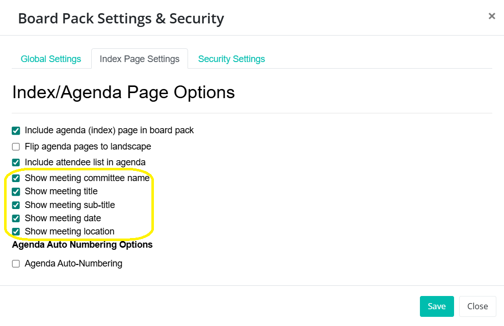Enable the Agenda Auto-Numbering checkbox
The height and width of the screenshot is (326, 504).
click(x=16, y=264)
